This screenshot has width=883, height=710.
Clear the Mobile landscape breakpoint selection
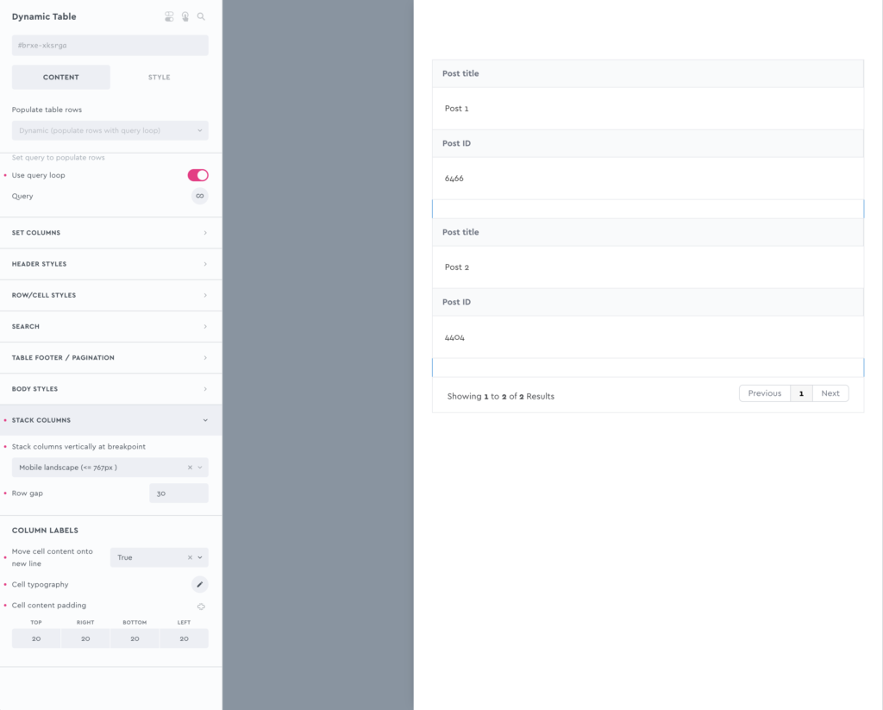tap(190, 468)
